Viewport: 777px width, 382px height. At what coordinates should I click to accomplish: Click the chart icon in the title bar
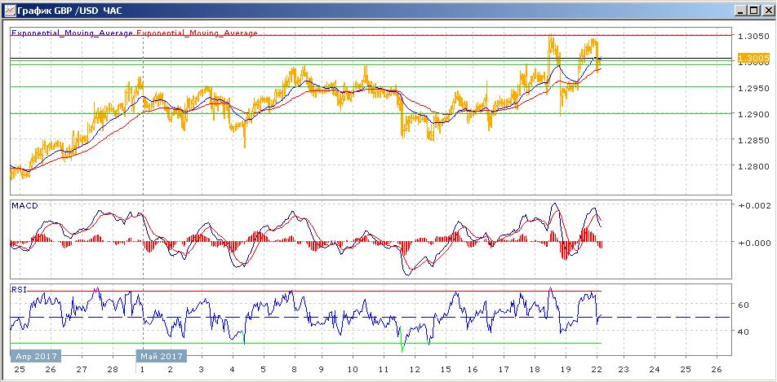click(x=9, y=10)
